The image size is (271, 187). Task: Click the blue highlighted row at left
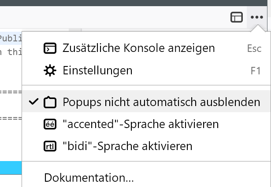[x=11, y=168]
